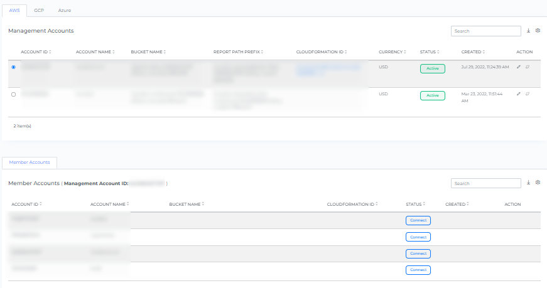
Task: Open the Member Accounts tab
Action: (x=30, y=163)
